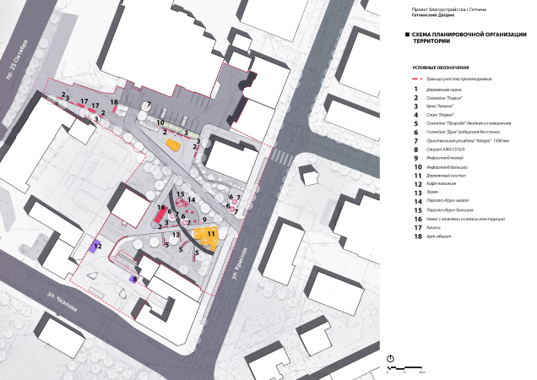537x380 pixels.
Task: Click legend entry number 1 Деревянная сцена
Action: pyautogui.click(x=443, y=88)
